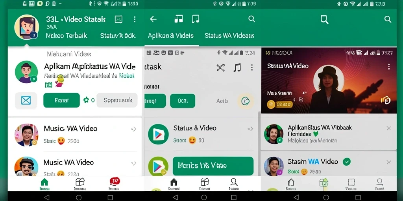Open the profile tab in right bottom nav
The image size is (403, 201).
click(379, 184)
